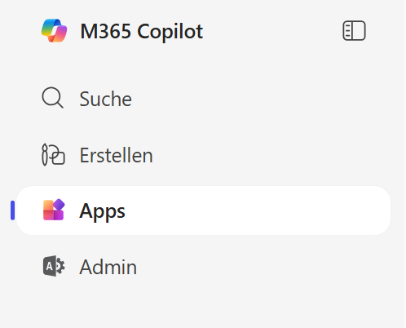Click the colorful Copilot logo icon
406x328 pixels.
(x=54, y=31)
